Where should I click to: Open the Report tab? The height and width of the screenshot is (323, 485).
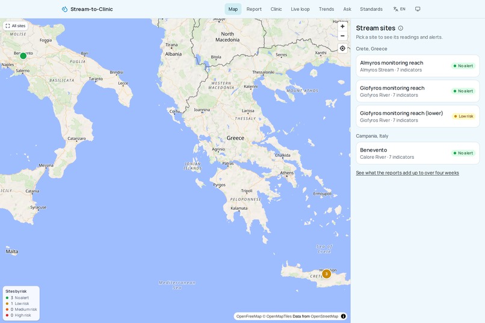[254, 9]
